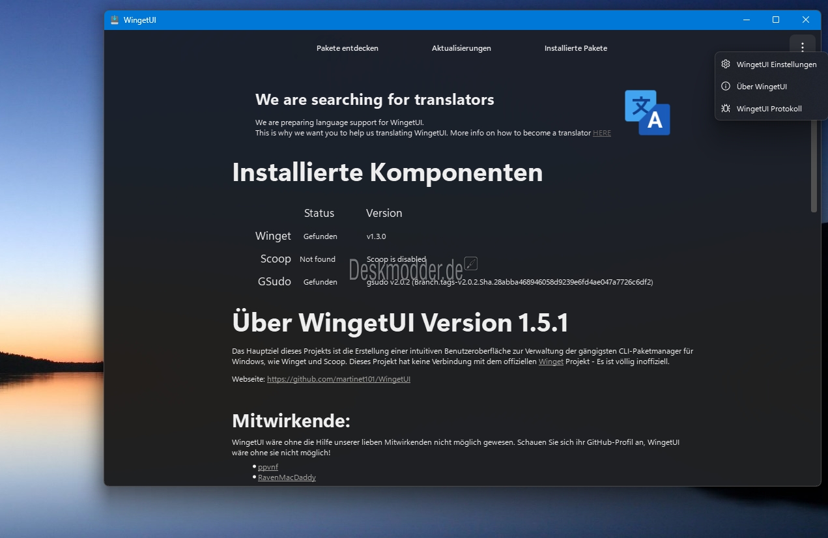Minimize the WingetUI window
The height and width of the screenshot is (538, 828).
pyautogui.click(x=746, y=20)
